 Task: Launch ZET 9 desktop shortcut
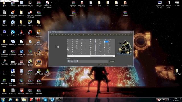13,23
